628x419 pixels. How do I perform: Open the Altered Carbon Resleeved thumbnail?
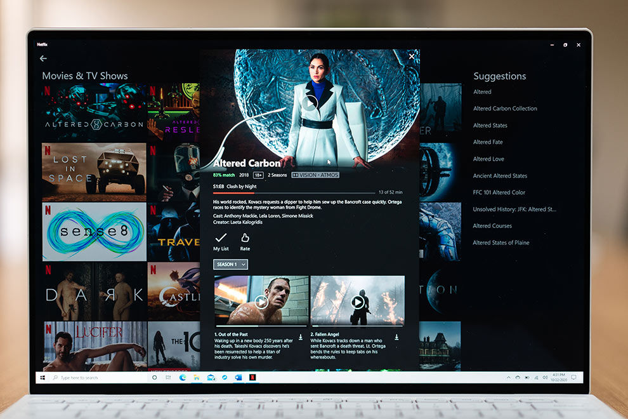(174, 112)
